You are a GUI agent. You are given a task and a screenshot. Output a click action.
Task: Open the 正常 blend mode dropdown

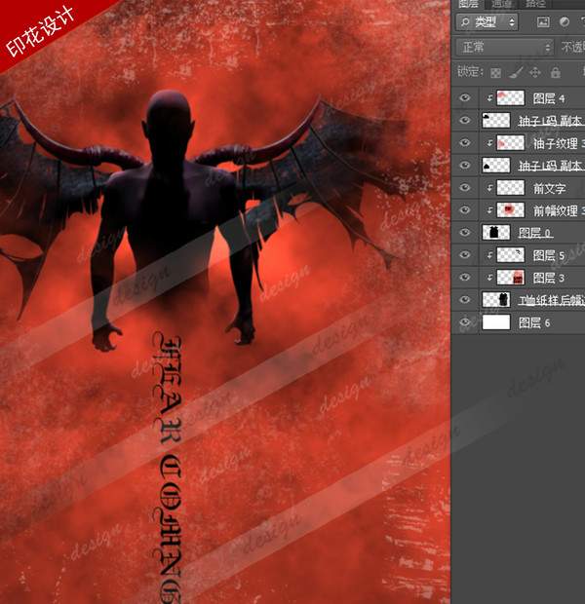point(505,48)
